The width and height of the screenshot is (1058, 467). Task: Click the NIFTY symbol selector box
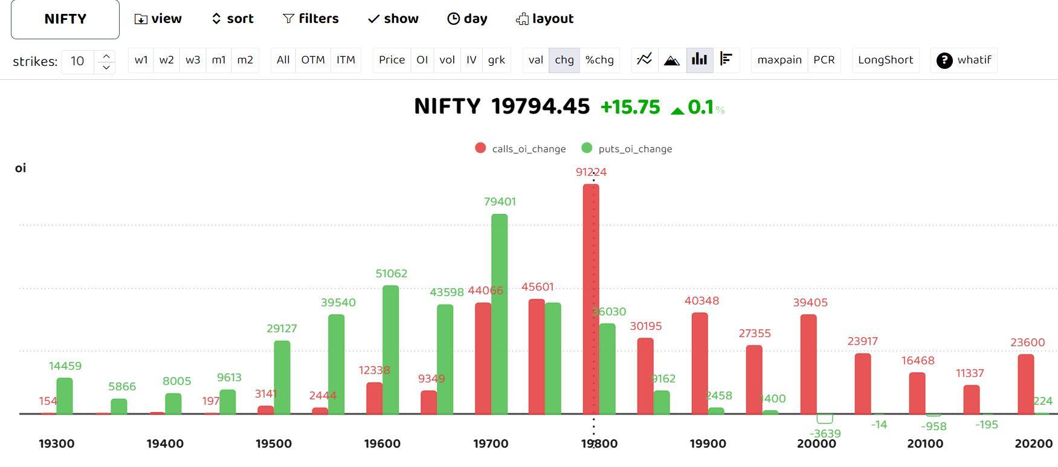(65, 19)
